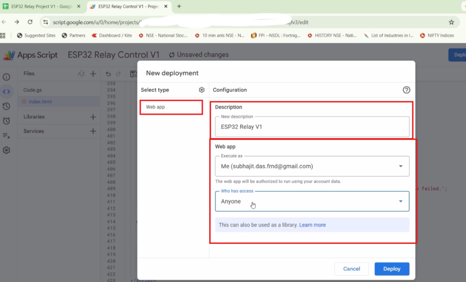Viewport: 466px width, 282px height.
Task: Reload the current browser page
Action: coord(30,22)
